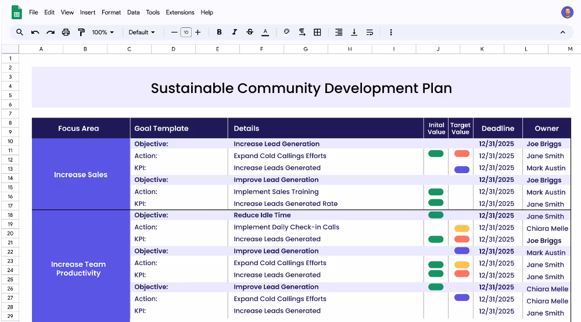Open the Extensions menu
The height and width of the screenshot is (322, 581).
coord(180,12)
